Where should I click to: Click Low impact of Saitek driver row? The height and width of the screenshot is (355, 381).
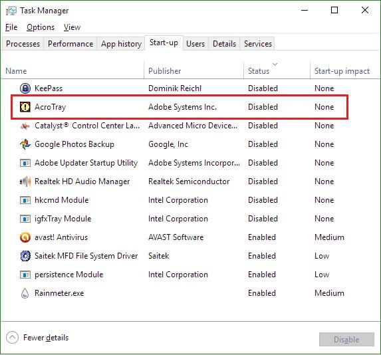[x=322, y=256]
